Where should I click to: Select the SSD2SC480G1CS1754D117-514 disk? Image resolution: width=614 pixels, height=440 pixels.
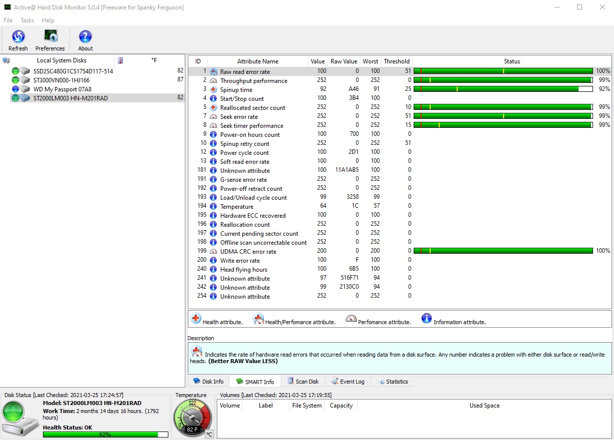tap(73, 71)
